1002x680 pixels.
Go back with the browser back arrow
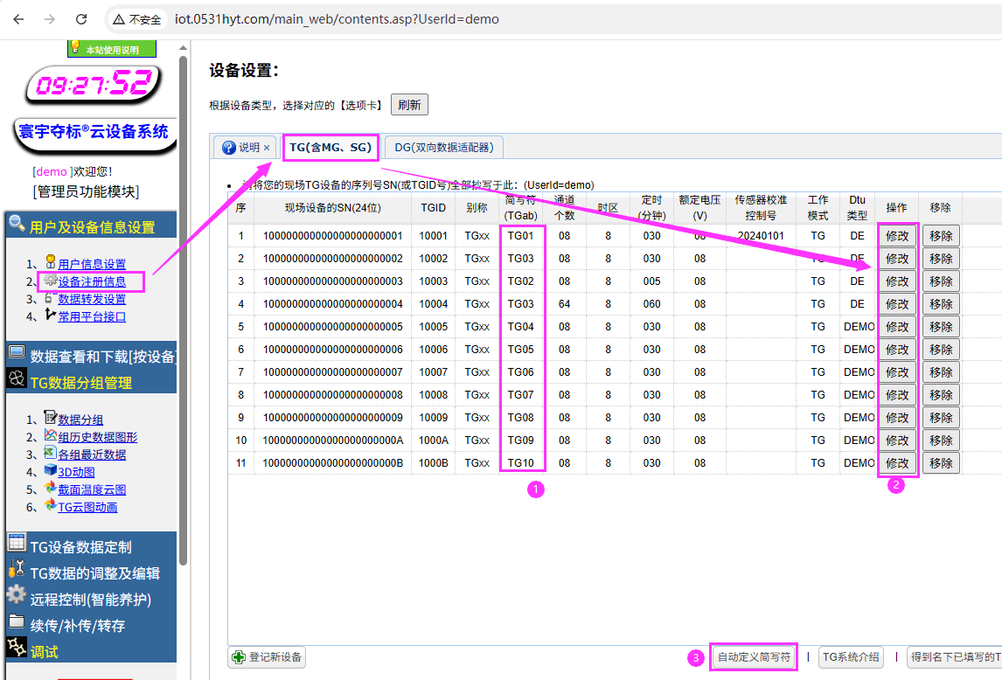tap(18, 18)
